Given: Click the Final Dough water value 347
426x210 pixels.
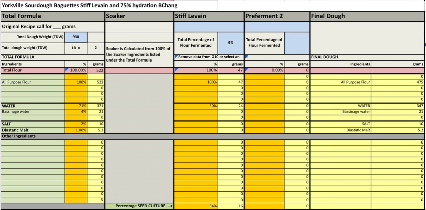Looking at the screenshot, I should (x=398, y=106).
